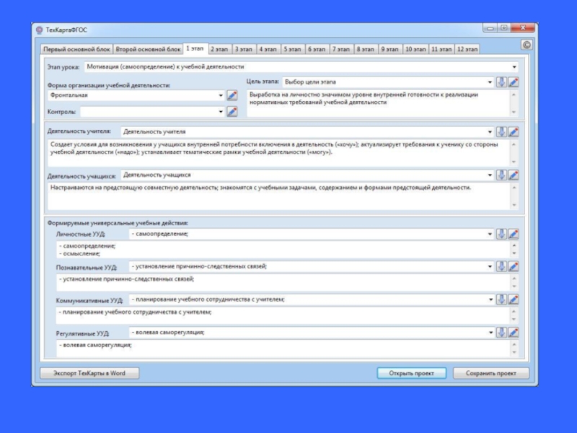The height and width of the screenshot is (433, 577).
Task: Click pencil edit icon for Личностные УУД
Action: (x=514, y=234)
